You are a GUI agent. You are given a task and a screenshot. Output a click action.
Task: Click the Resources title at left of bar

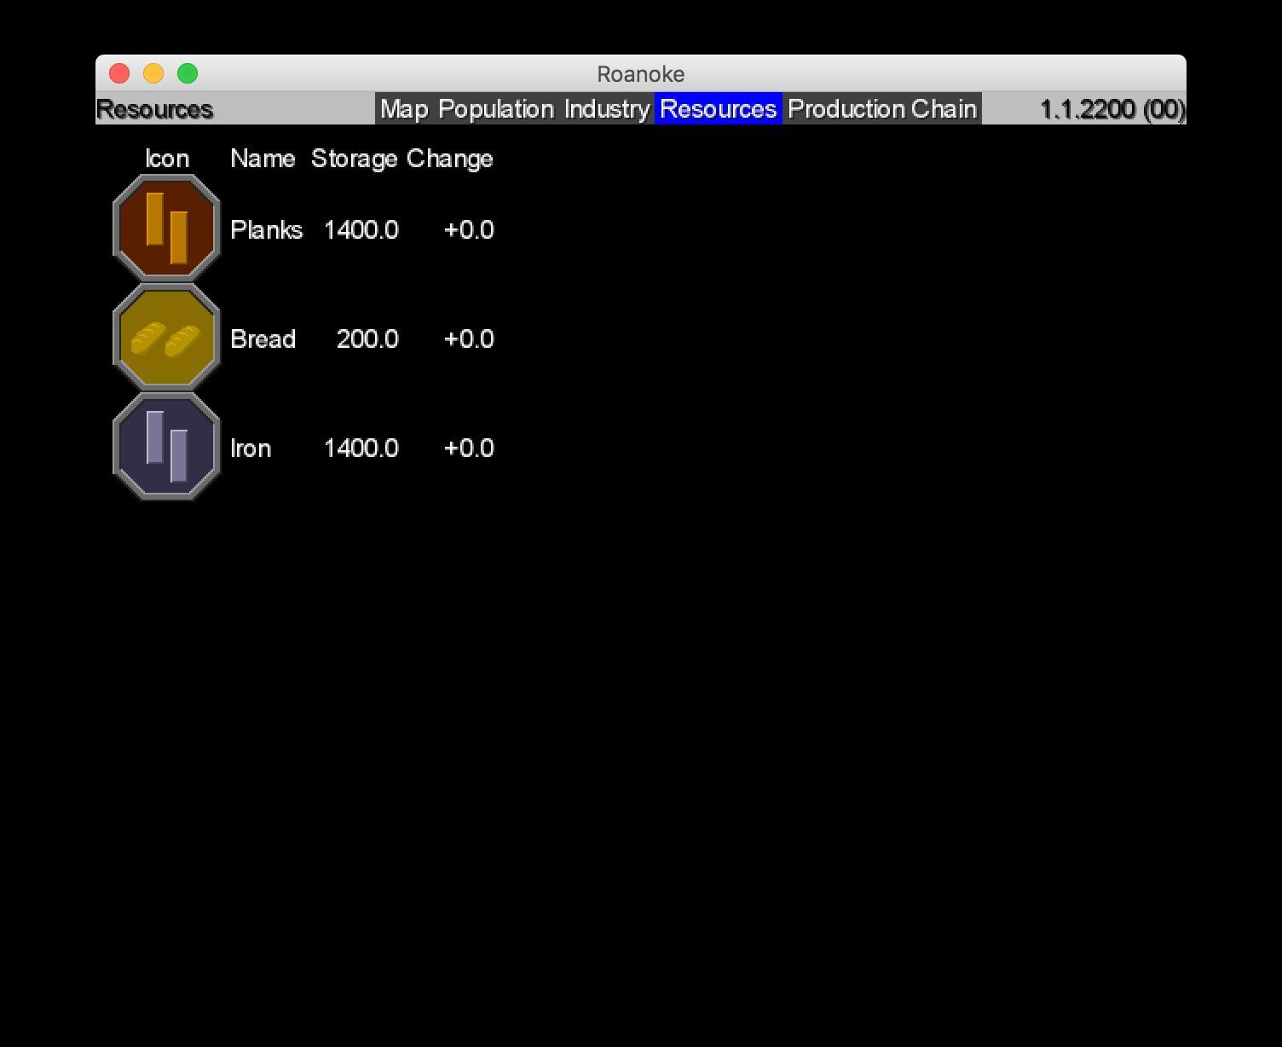(x=154, y=109)
